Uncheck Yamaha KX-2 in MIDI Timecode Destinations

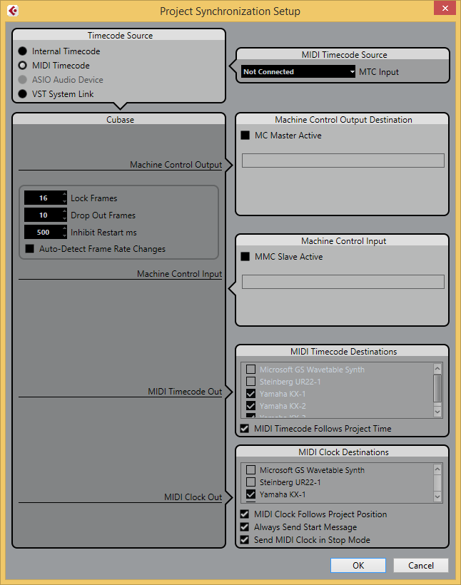(251, 405)
